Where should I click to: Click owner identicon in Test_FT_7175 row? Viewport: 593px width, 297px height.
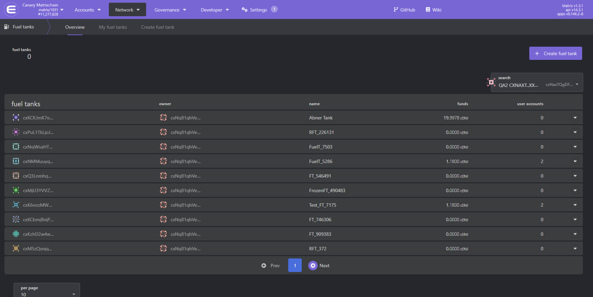click(x=163, y=205)
